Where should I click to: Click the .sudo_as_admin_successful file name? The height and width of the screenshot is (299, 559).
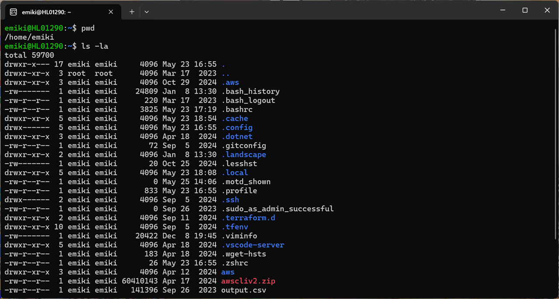277,209
